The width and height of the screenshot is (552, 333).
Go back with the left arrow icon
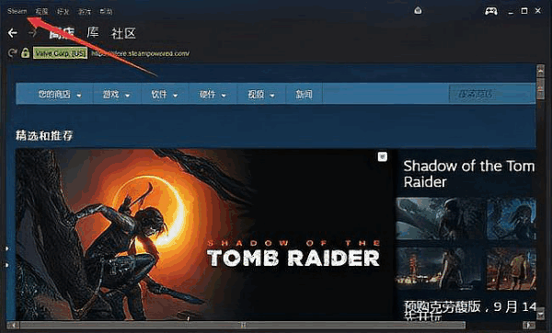pos(13,33)
